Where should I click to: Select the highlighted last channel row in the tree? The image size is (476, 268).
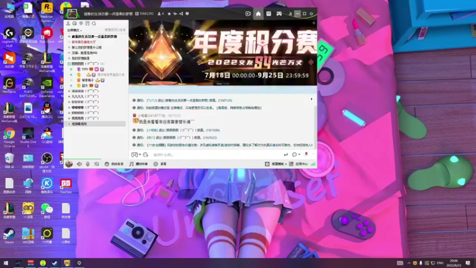tap(95, 124)
